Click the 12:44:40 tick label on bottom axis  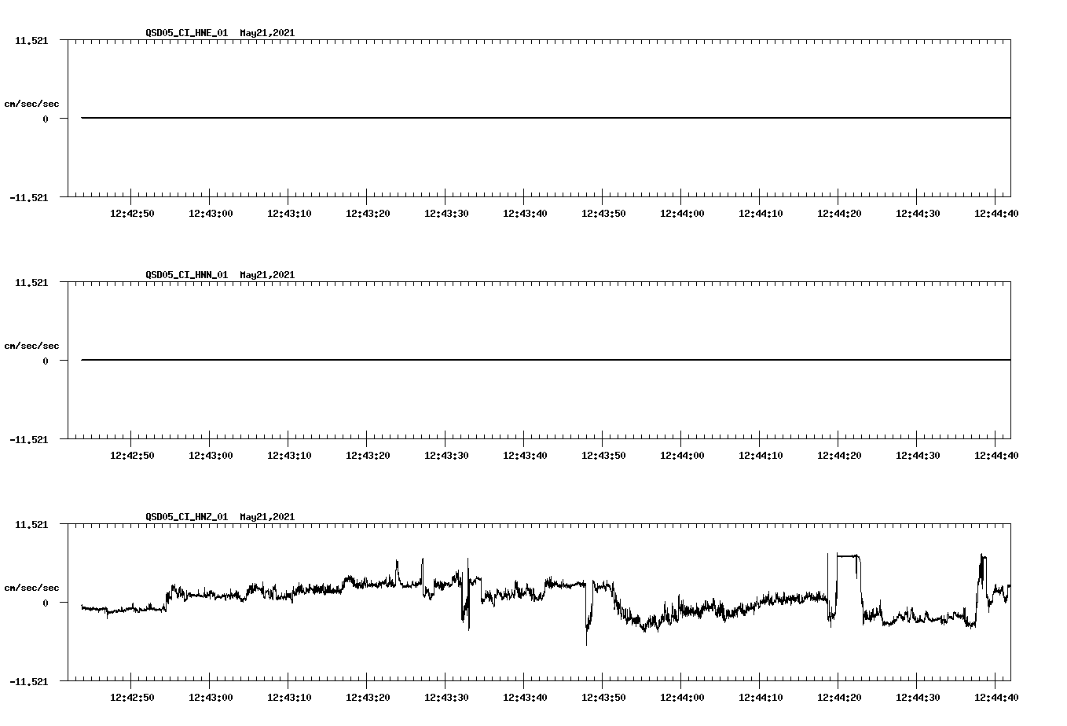pos(995,696)
